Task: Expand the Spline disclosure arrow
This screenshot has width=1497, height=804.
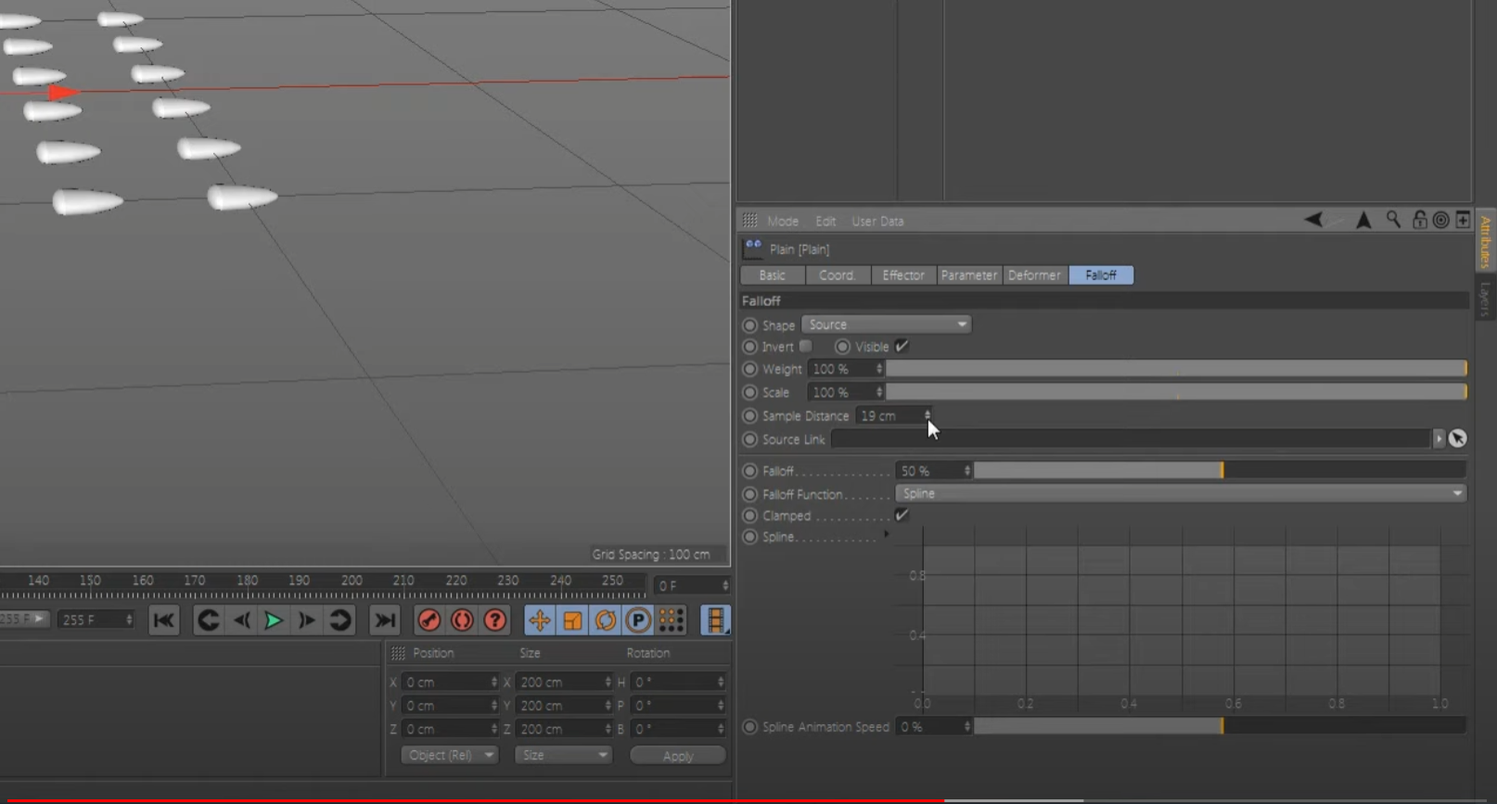Action: click(x=886, y=535)
